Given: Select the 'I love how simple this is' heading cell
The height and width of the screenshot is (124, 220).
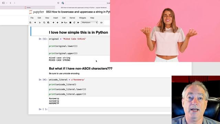Looking at the screenshot, I should [x=78, y=32].
